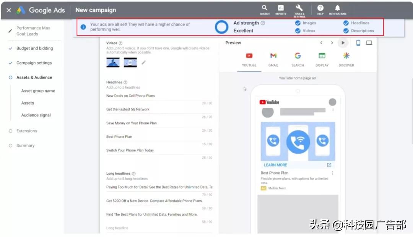Click the Long headlines help icon
Image resolution: width=413 pixels, height=237 pixels.
133,174
